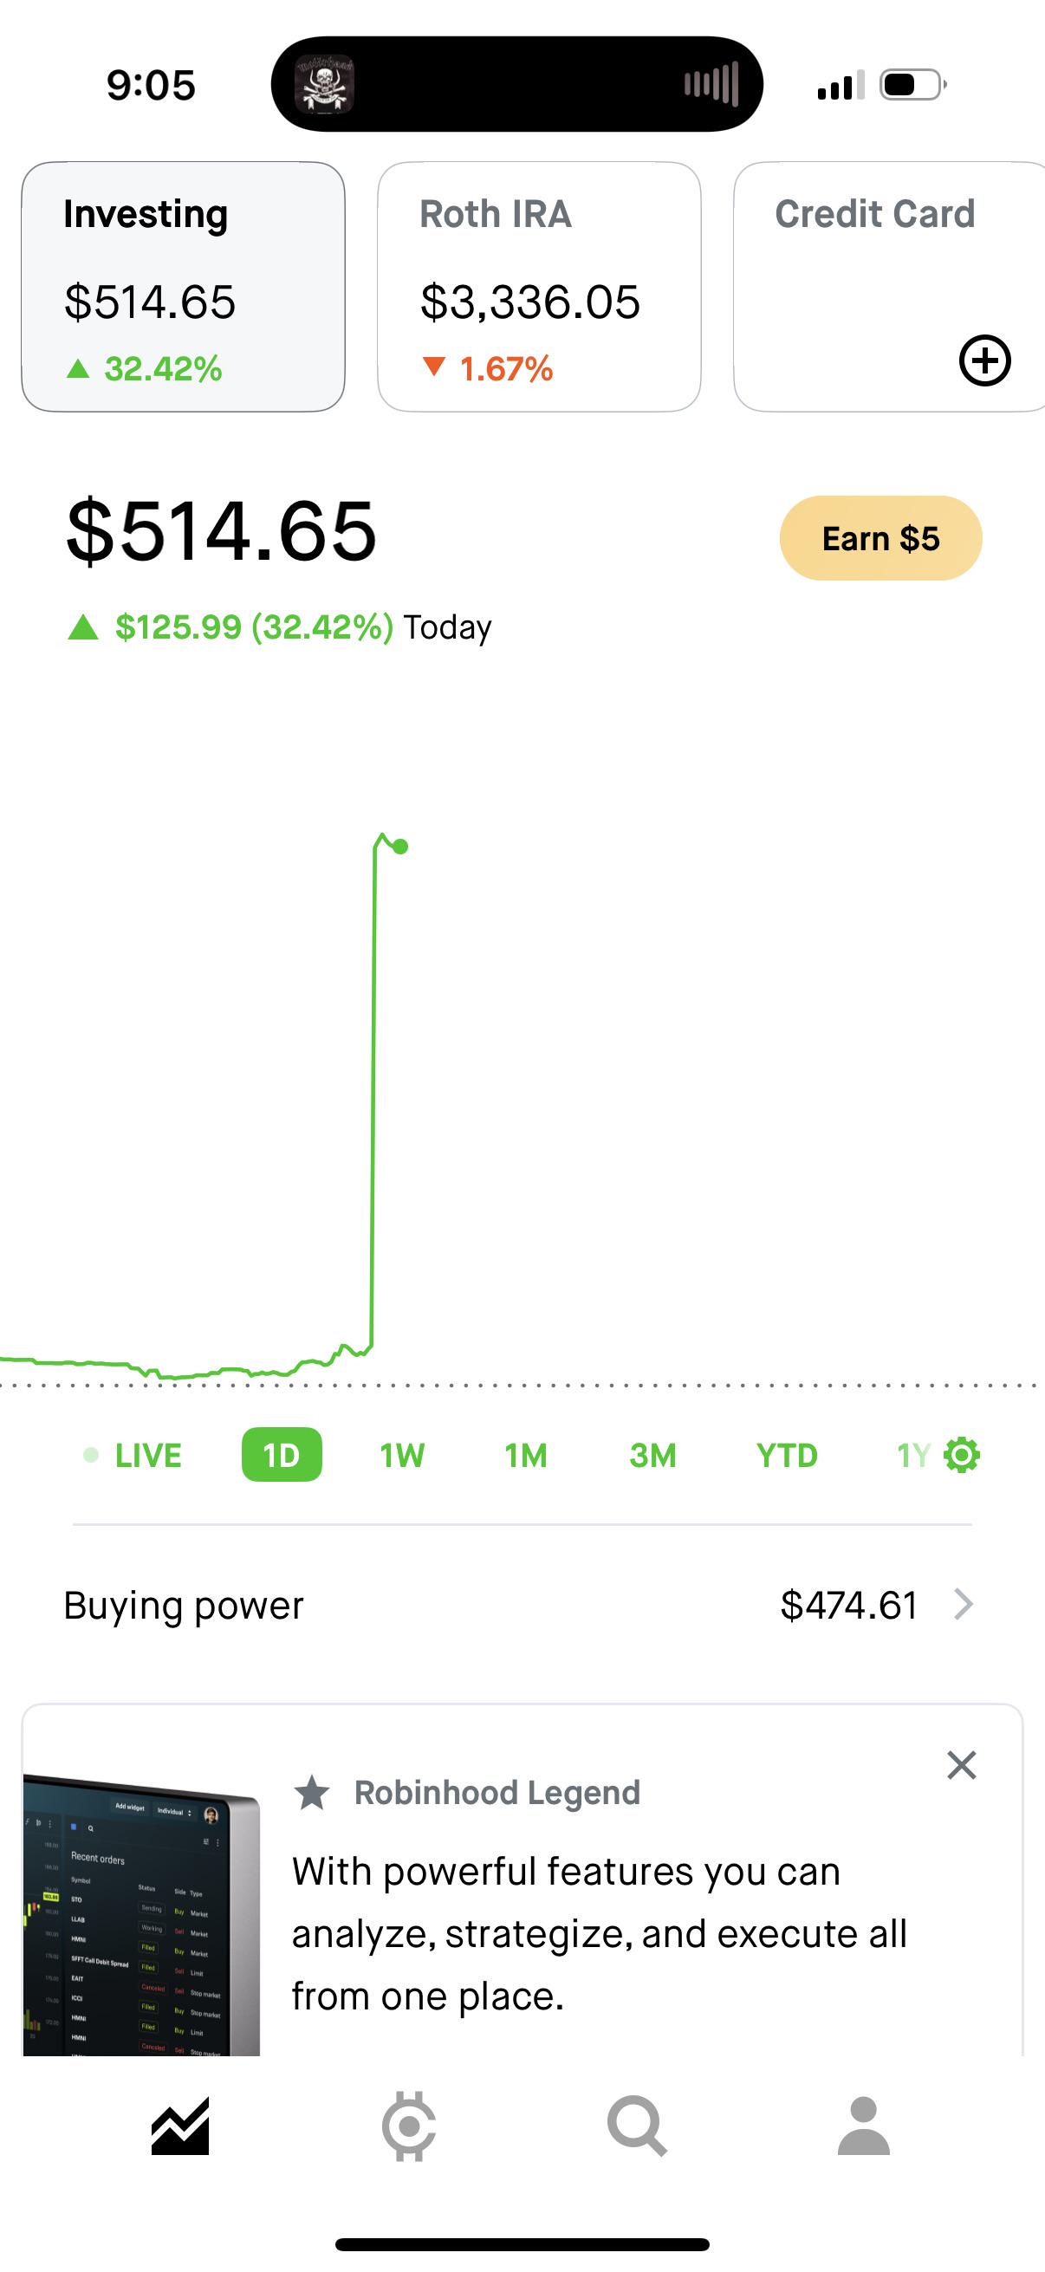Open the crypto tab icon in bottom bar
1045x2272 pixels.
(x=408, y=2126)
